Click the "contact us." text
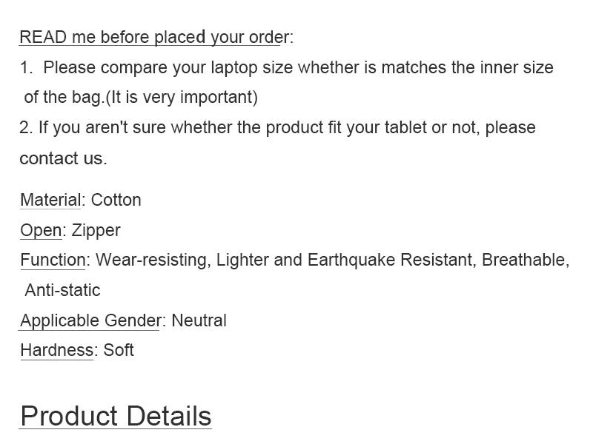 tap(63, 158)
